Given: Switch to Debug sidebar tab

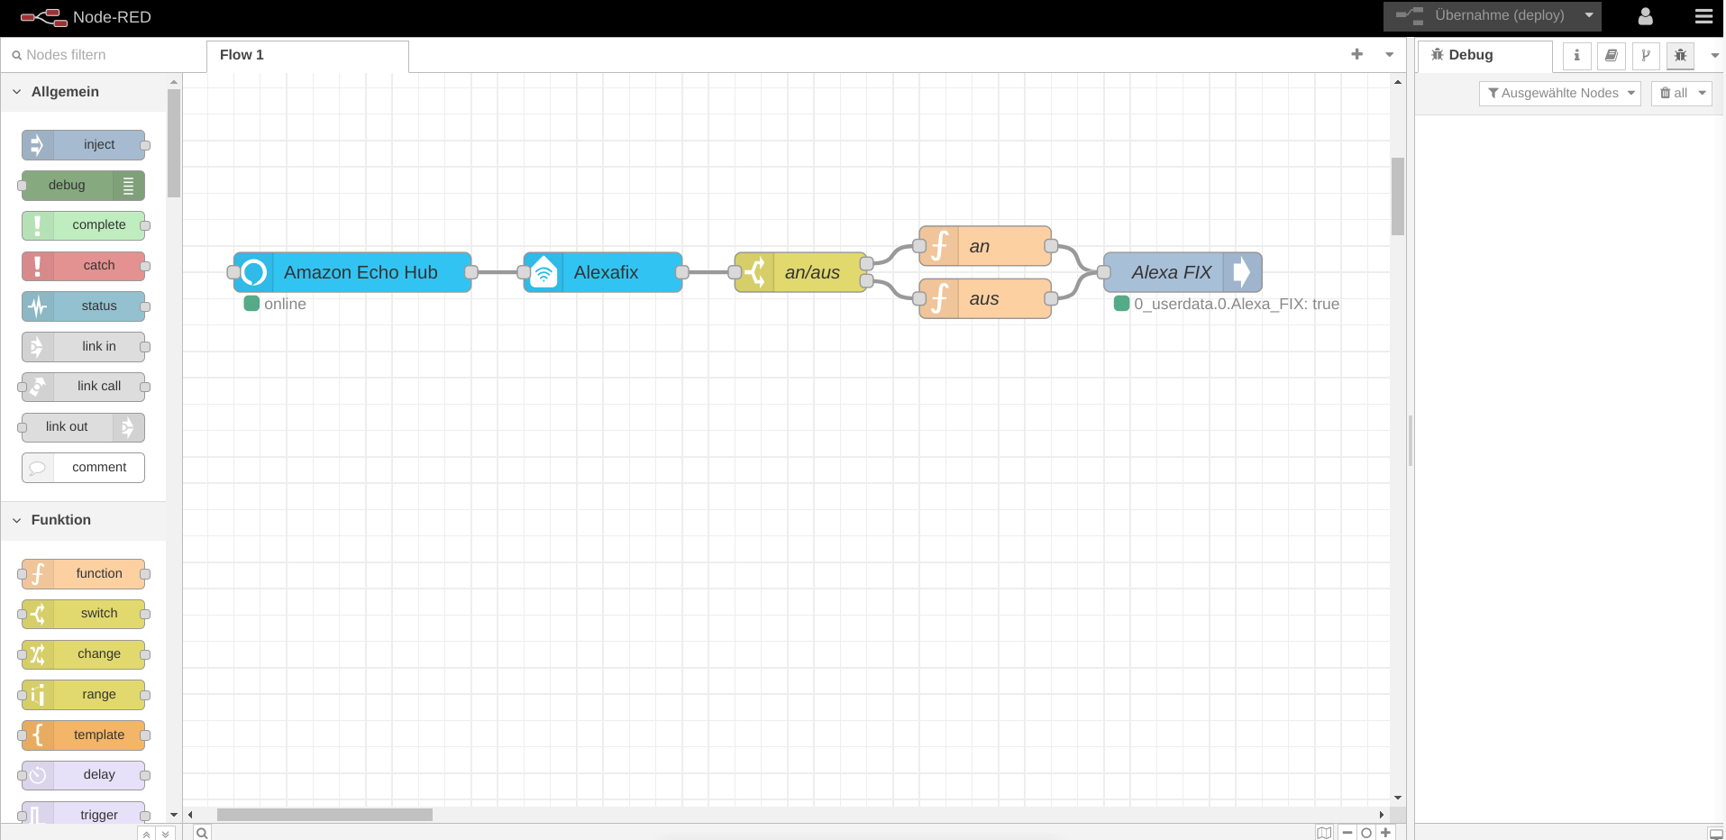Looking at the screenshot, I should pos(1484,56).
